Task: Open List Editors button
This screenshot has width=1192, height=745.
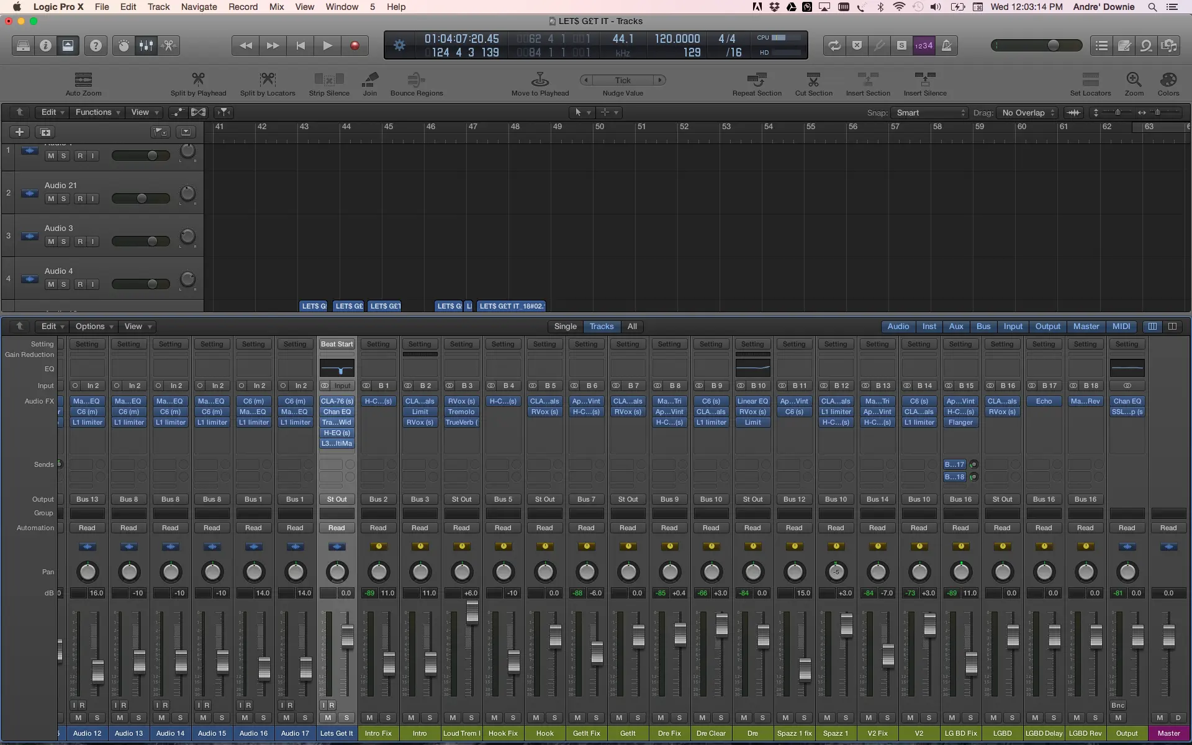Action: (x=1101, y=45)
